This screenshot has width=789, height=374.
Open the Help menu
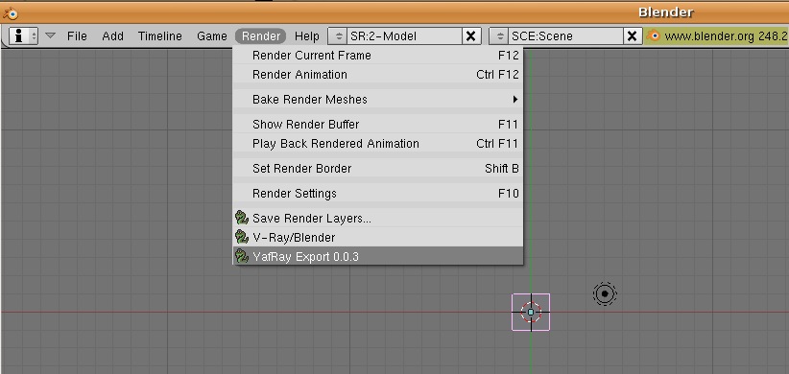coord(307,36)
